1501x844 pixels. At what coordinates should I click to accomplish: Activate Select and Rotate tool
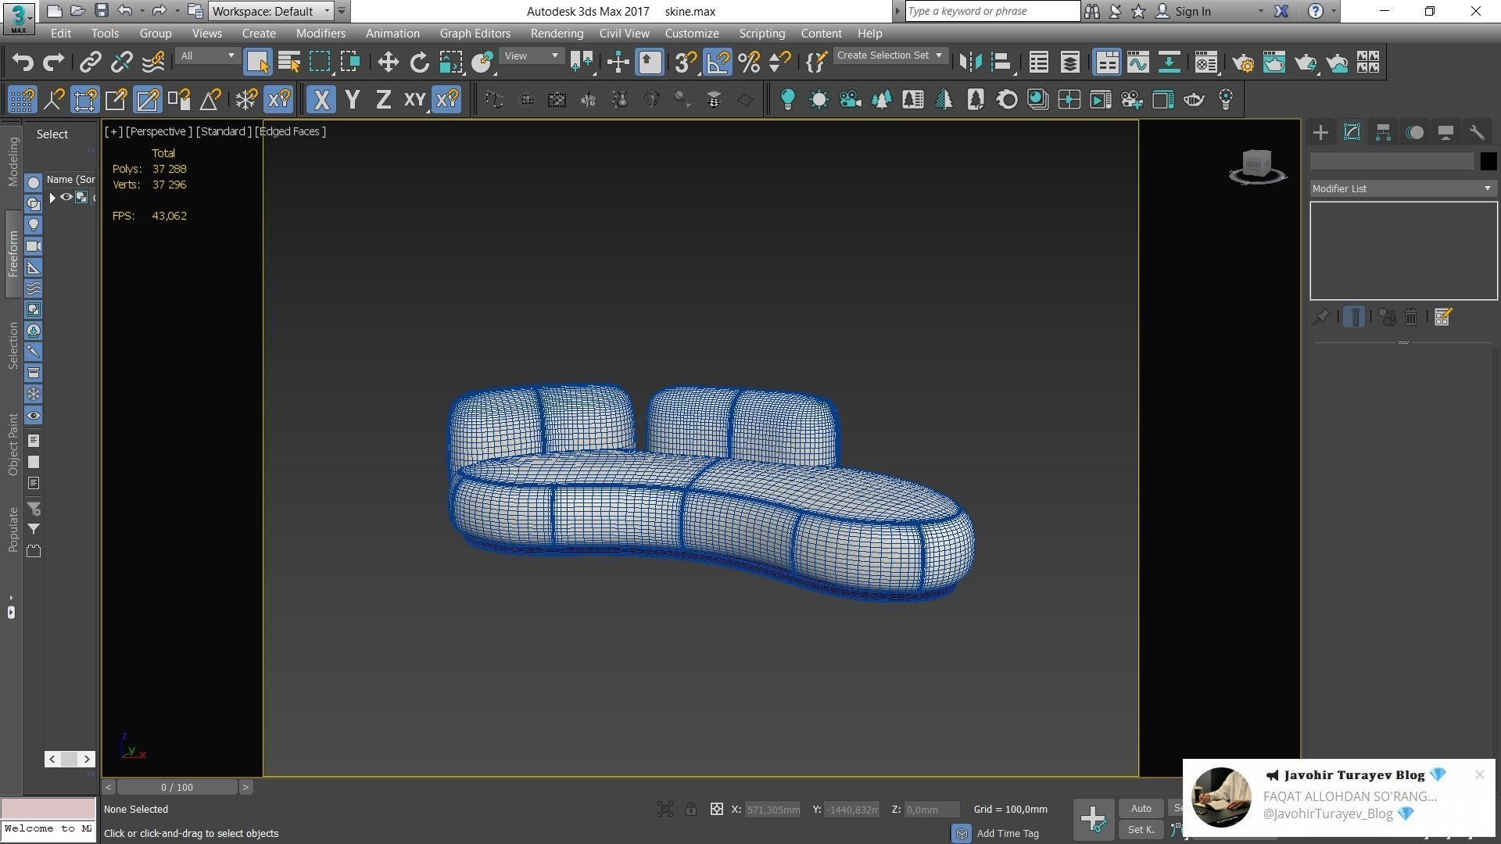pos(419,62)
